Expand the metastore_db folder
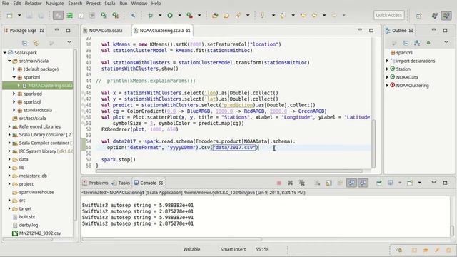 click(9, 176)
